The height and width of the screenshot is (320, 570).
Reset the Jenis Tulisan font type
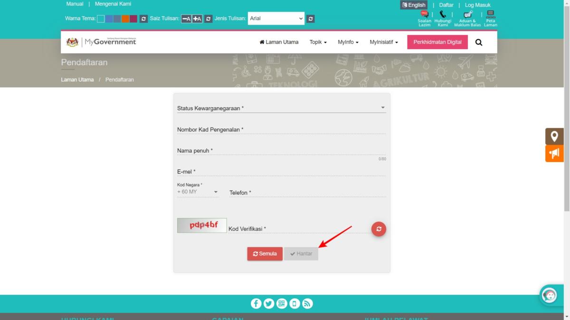pyautogui.click(x=311, y=19)
